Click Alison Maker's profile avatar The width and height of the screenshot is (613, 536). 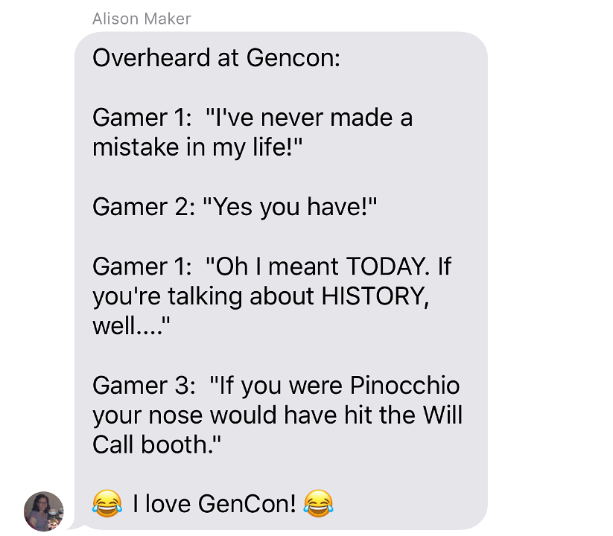point(44,511)
